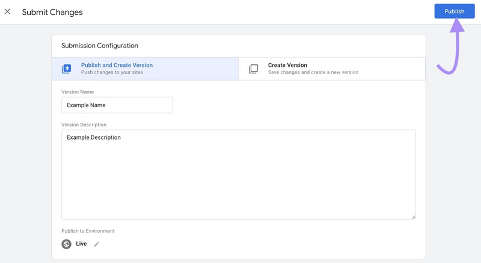This screenshot has height=263, width=481.
Task: Edit the publish environment with the pencil icon
Action: coord(97,244)
